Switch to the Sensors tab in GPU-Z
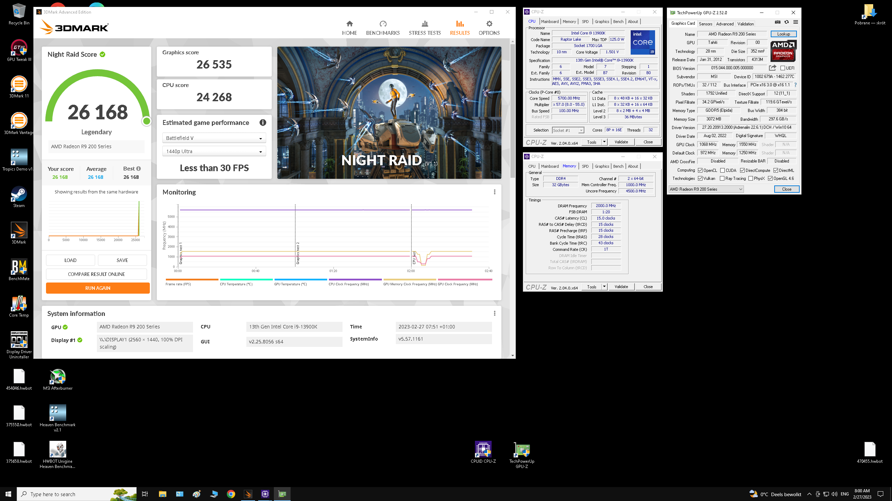The width and height of the screenshot is (892, 501). click(x=706, y=24)
